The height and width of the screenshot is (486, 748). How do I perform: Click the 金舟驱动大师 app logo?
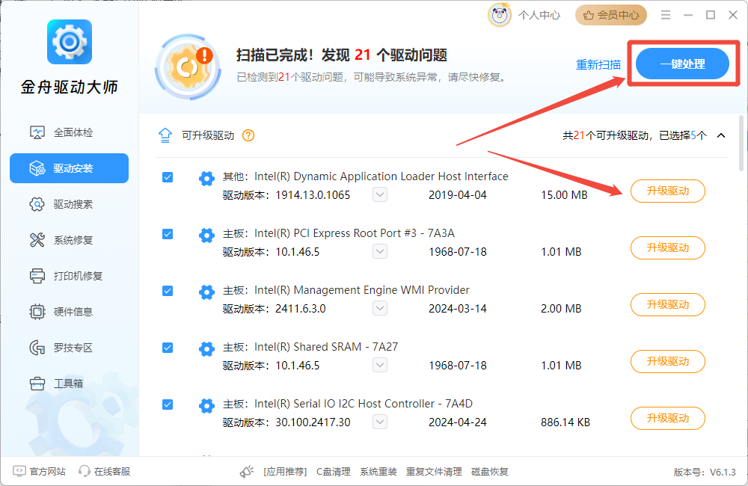(x=70, y=42)
